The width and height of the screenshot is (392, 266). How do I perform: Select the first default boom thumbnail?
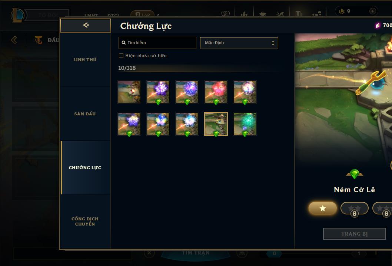click(x=129, y=92)
